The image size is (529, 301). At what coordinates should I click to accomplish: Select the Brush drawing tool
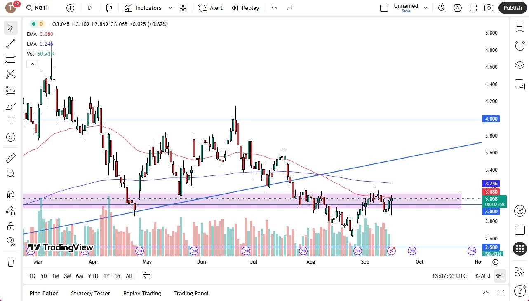point(10,106)
